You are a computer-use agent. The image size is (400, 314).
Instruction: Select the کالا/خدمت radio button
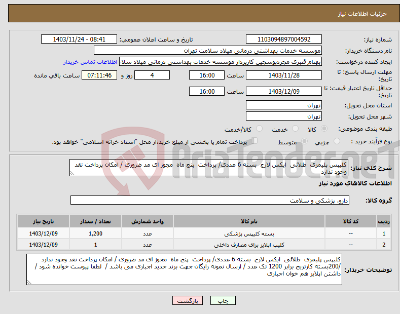[x=259, y=129]
